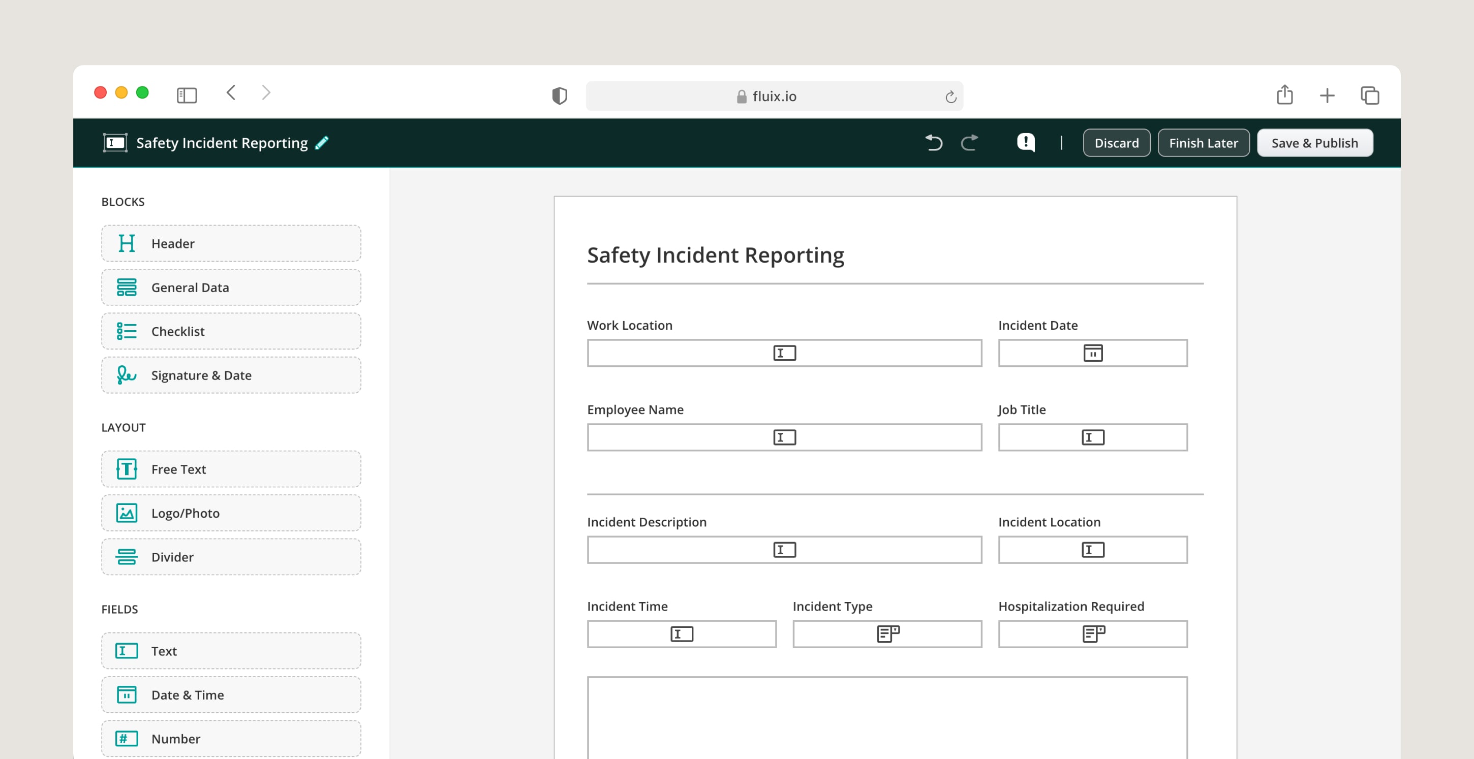The width and height of the screenshot is (1474, 759).
Task: Click the Logo/Photo image icon
Action: 127,513
